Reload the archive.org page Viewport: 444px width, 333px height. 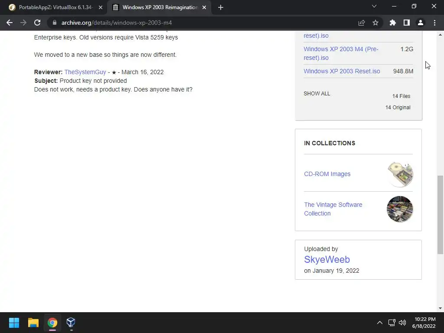[x=37, y=23]
